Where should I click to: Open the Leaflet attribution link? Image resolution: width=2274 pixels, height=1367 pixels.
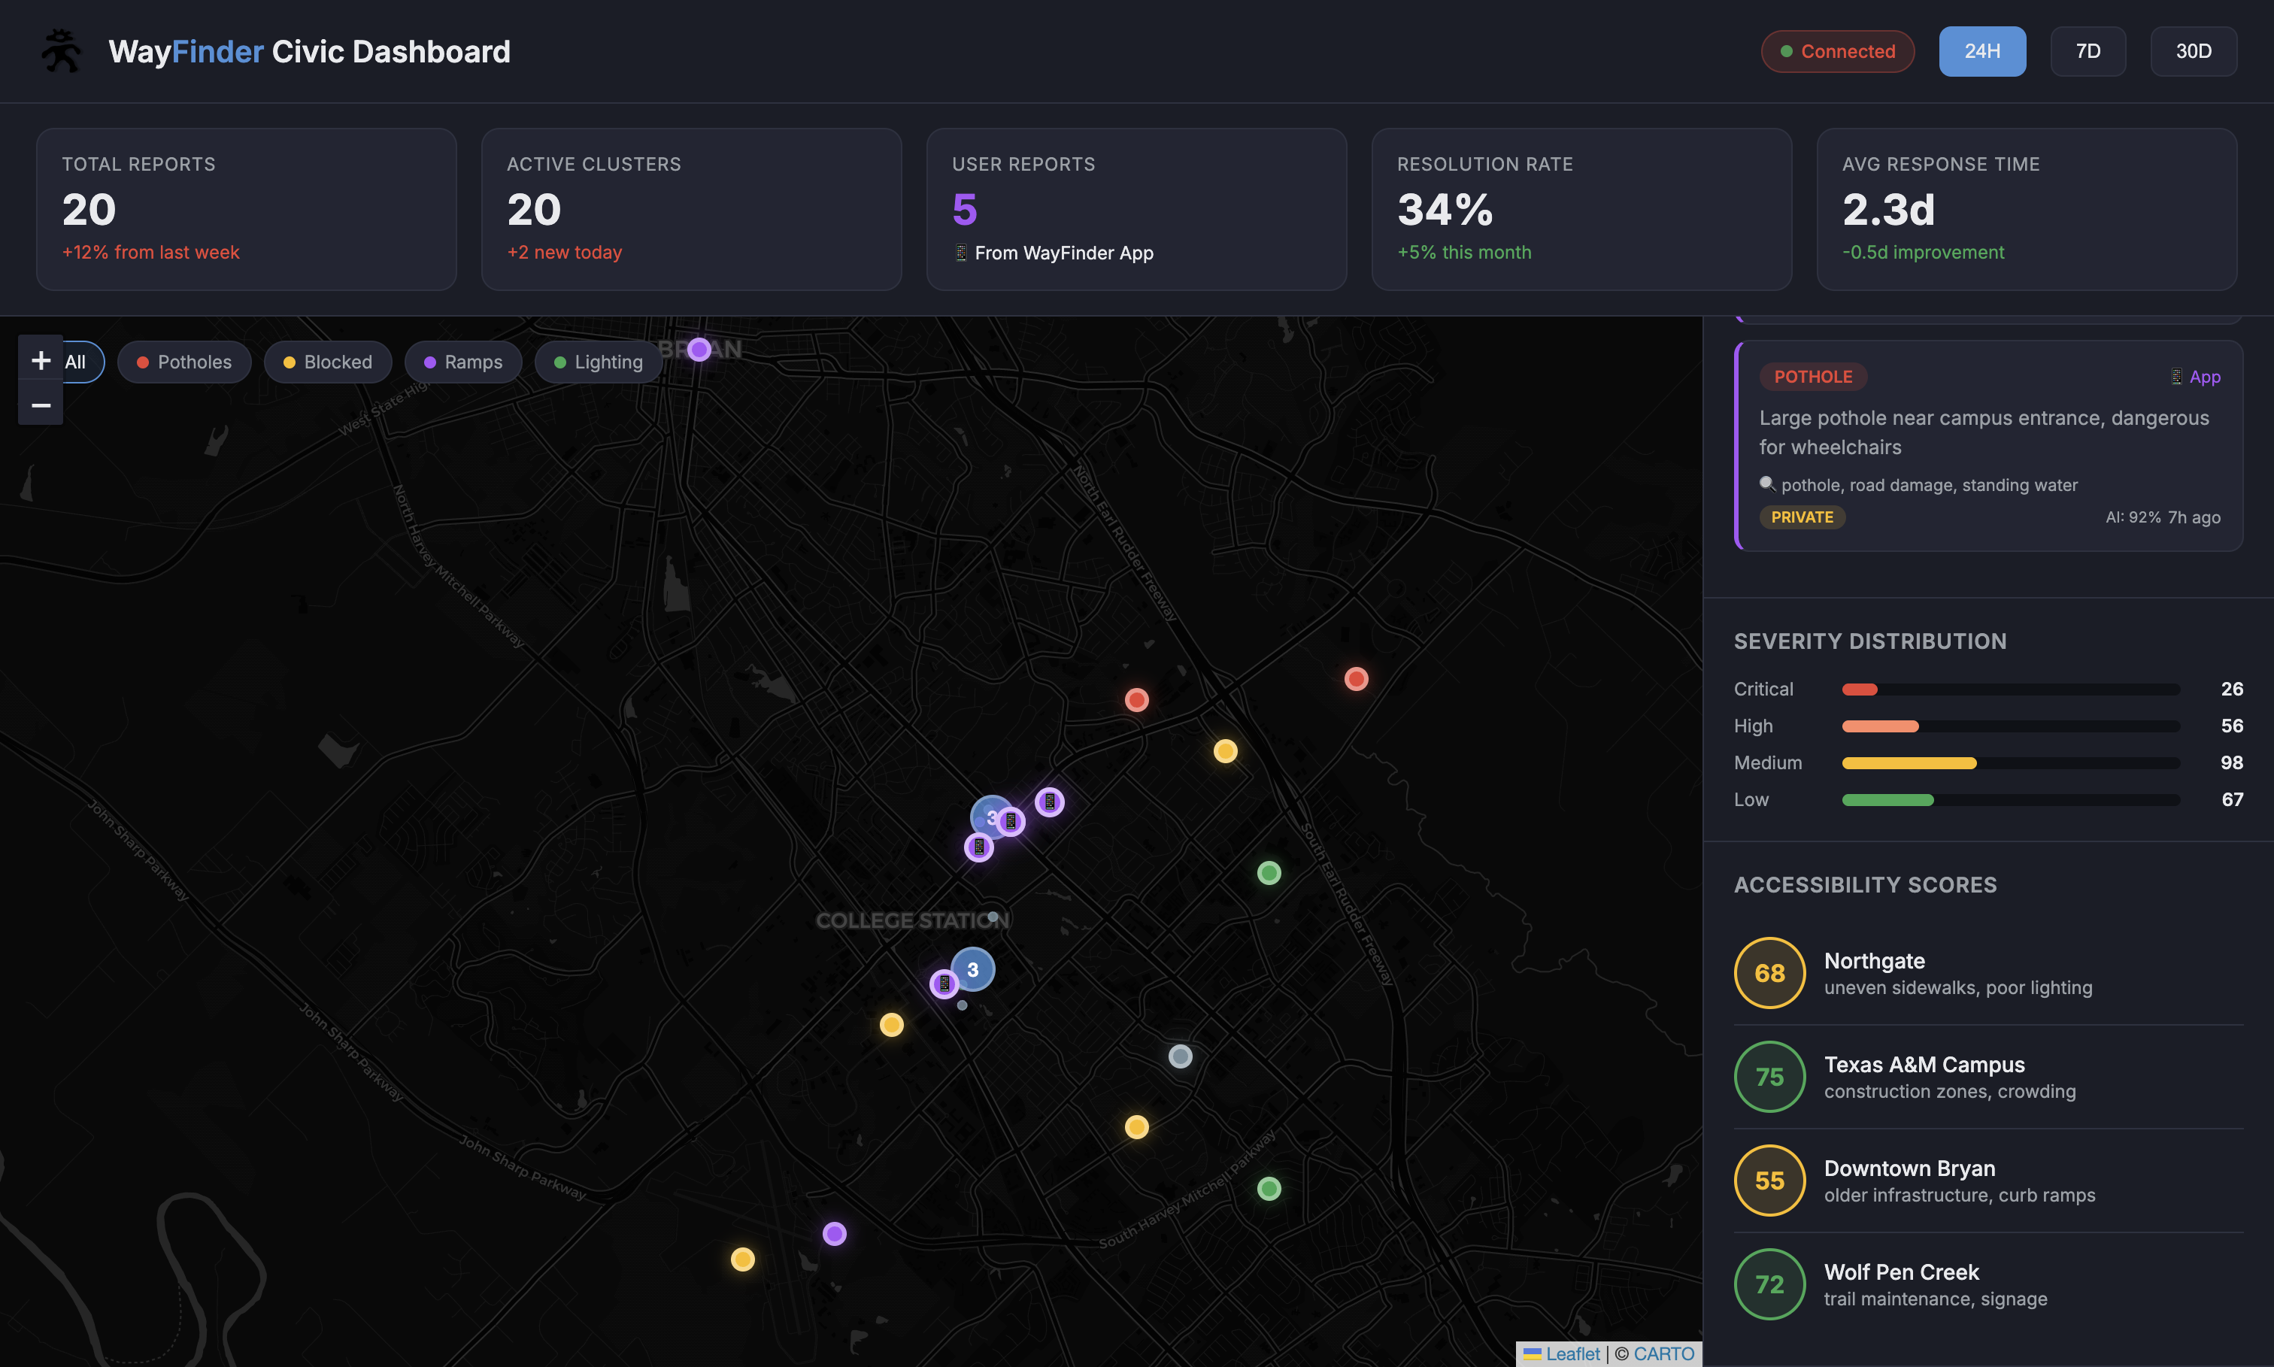point(1572,1353)
